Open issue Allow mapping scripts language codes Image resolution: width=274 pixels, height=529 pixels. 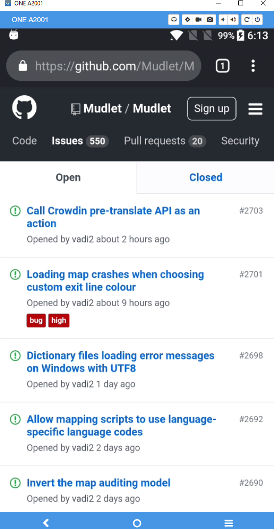122,425
